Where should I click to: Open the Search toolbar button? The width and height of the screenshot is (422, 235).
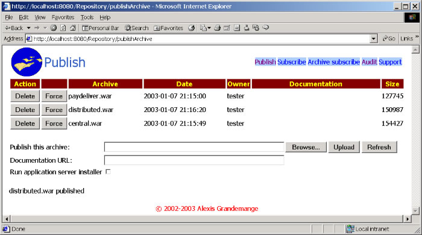(x=137, y=28)
